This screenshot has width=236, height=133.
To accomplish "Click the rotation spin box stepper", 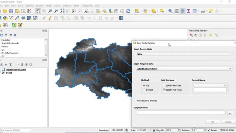I will point(205,130).
